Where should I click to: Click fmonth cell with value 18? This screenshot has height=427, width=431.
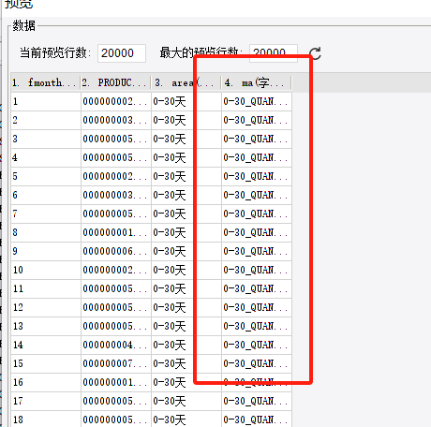pyautogui.click(x=46, y=420)
